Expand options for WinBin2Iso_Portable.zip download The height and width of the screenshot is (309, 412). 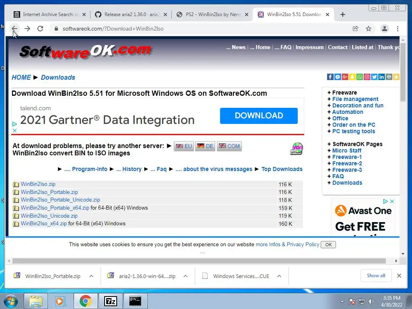[91, 276]
